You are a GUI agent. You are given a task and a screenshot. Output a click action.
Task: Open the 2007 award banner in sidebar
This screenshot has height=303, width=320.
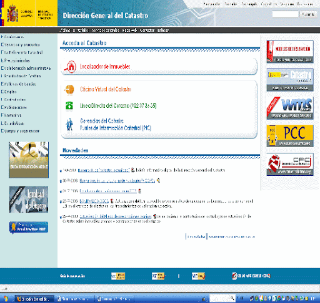click(x=29, y=227)
